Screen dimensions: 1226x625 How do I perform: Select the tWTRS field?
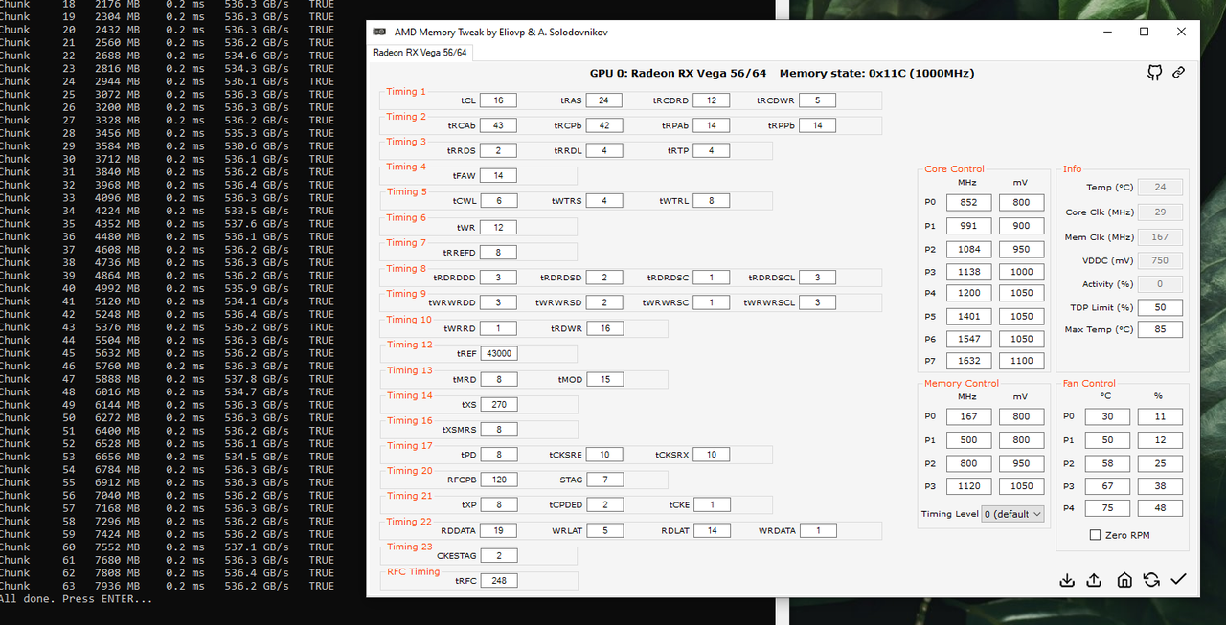(603, 201)
